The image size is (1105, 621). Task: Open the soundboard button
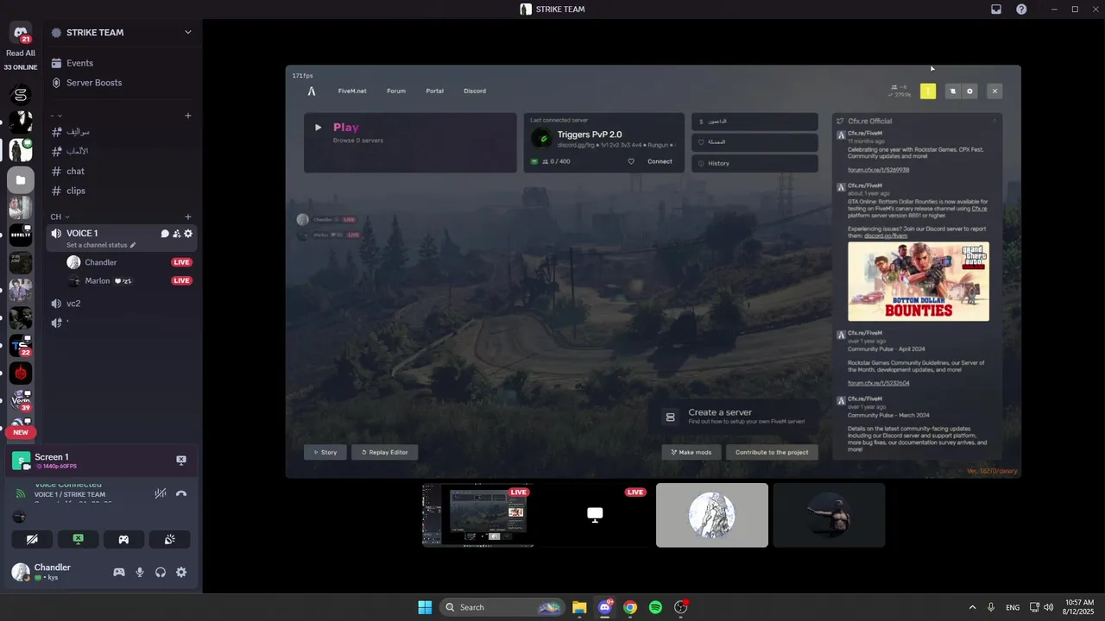coord(170,539)
